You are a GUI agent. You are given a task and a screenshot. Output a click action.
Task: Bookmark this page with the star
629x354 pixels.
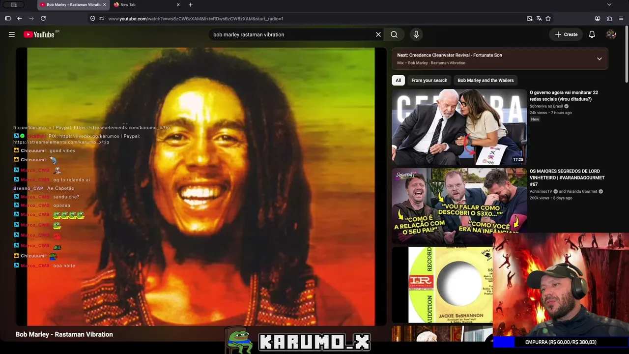point(548,19)
